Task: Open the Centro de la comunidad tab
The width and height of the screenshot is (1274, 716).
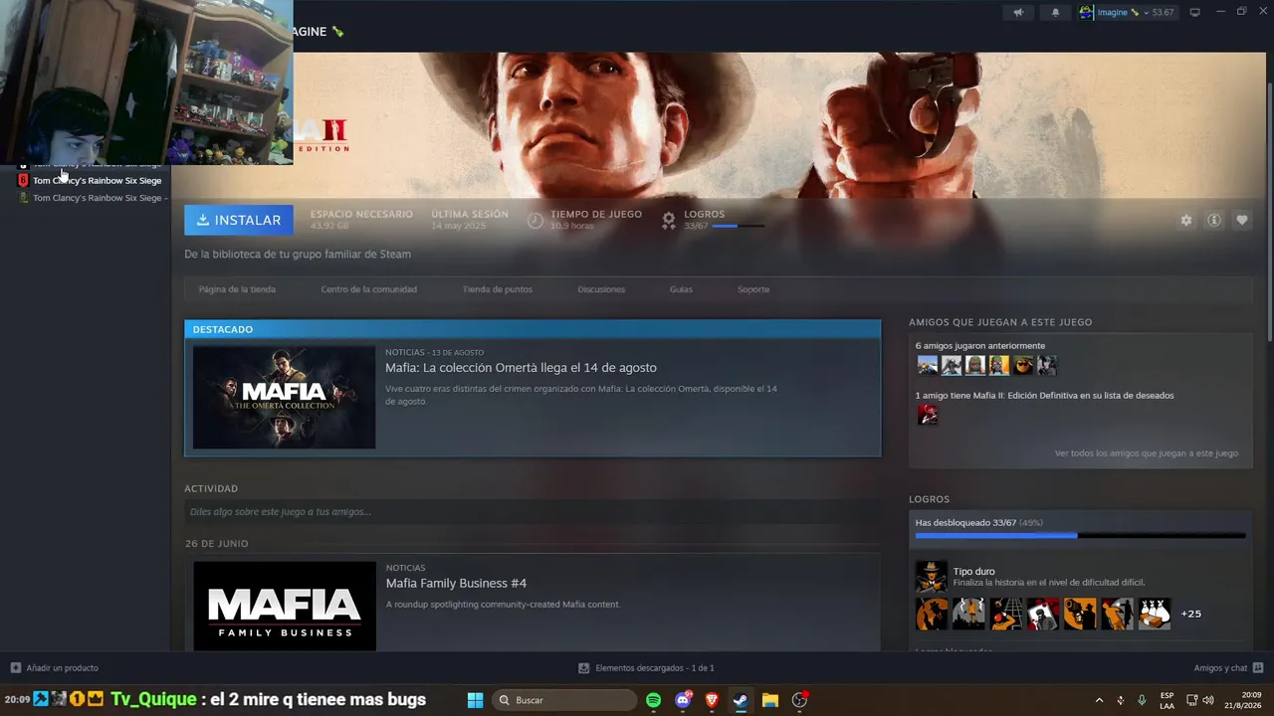Action: click(x=368, y=289)
